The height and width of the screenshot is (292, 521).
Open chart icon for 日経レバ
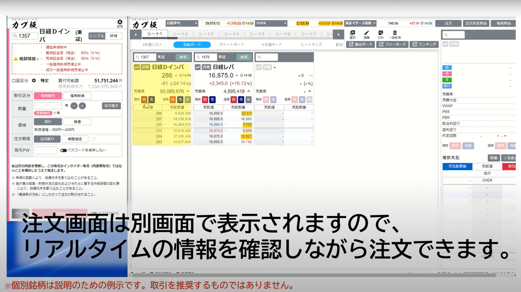(198, 67)
